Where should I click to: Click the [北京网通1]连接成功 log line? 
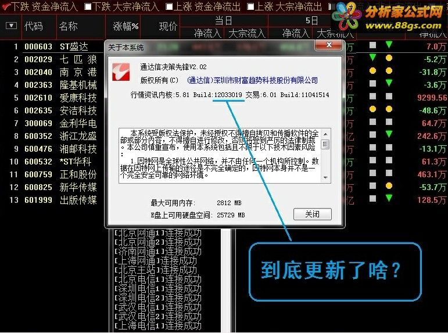tap(157, 233)
